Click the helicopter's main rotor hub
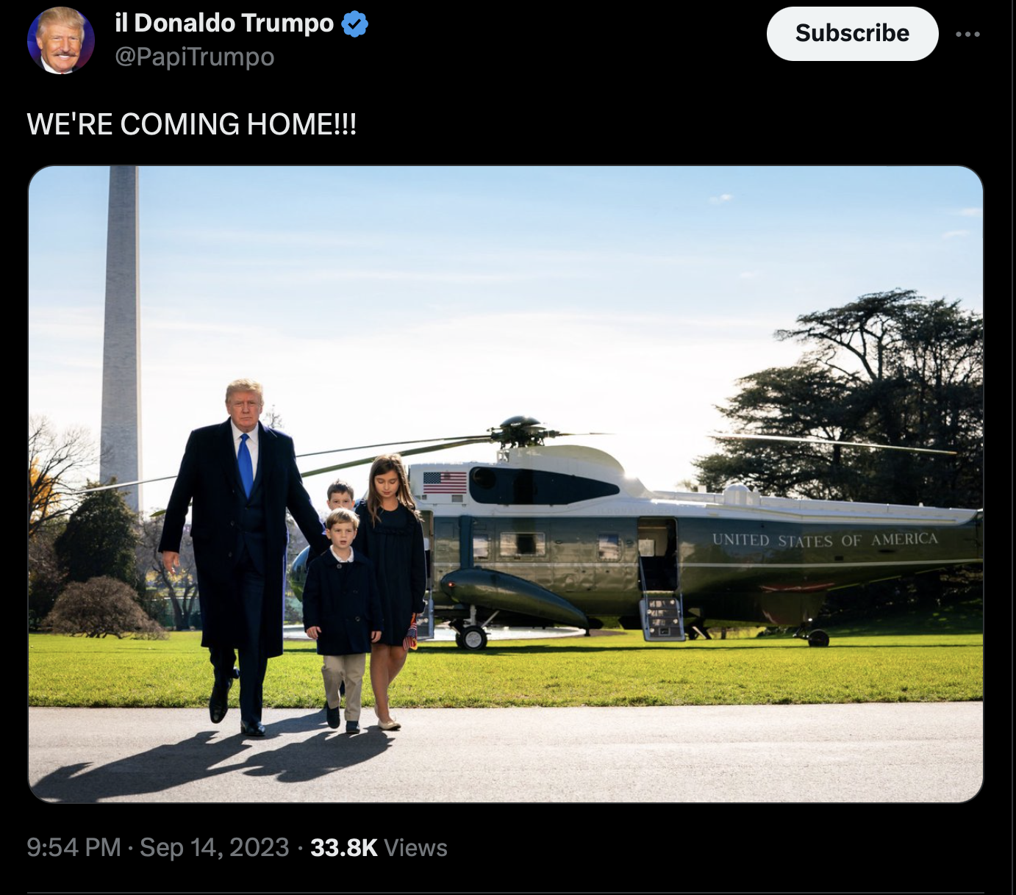The height and width of the screenshot is (895, 1016). (520, 431)
